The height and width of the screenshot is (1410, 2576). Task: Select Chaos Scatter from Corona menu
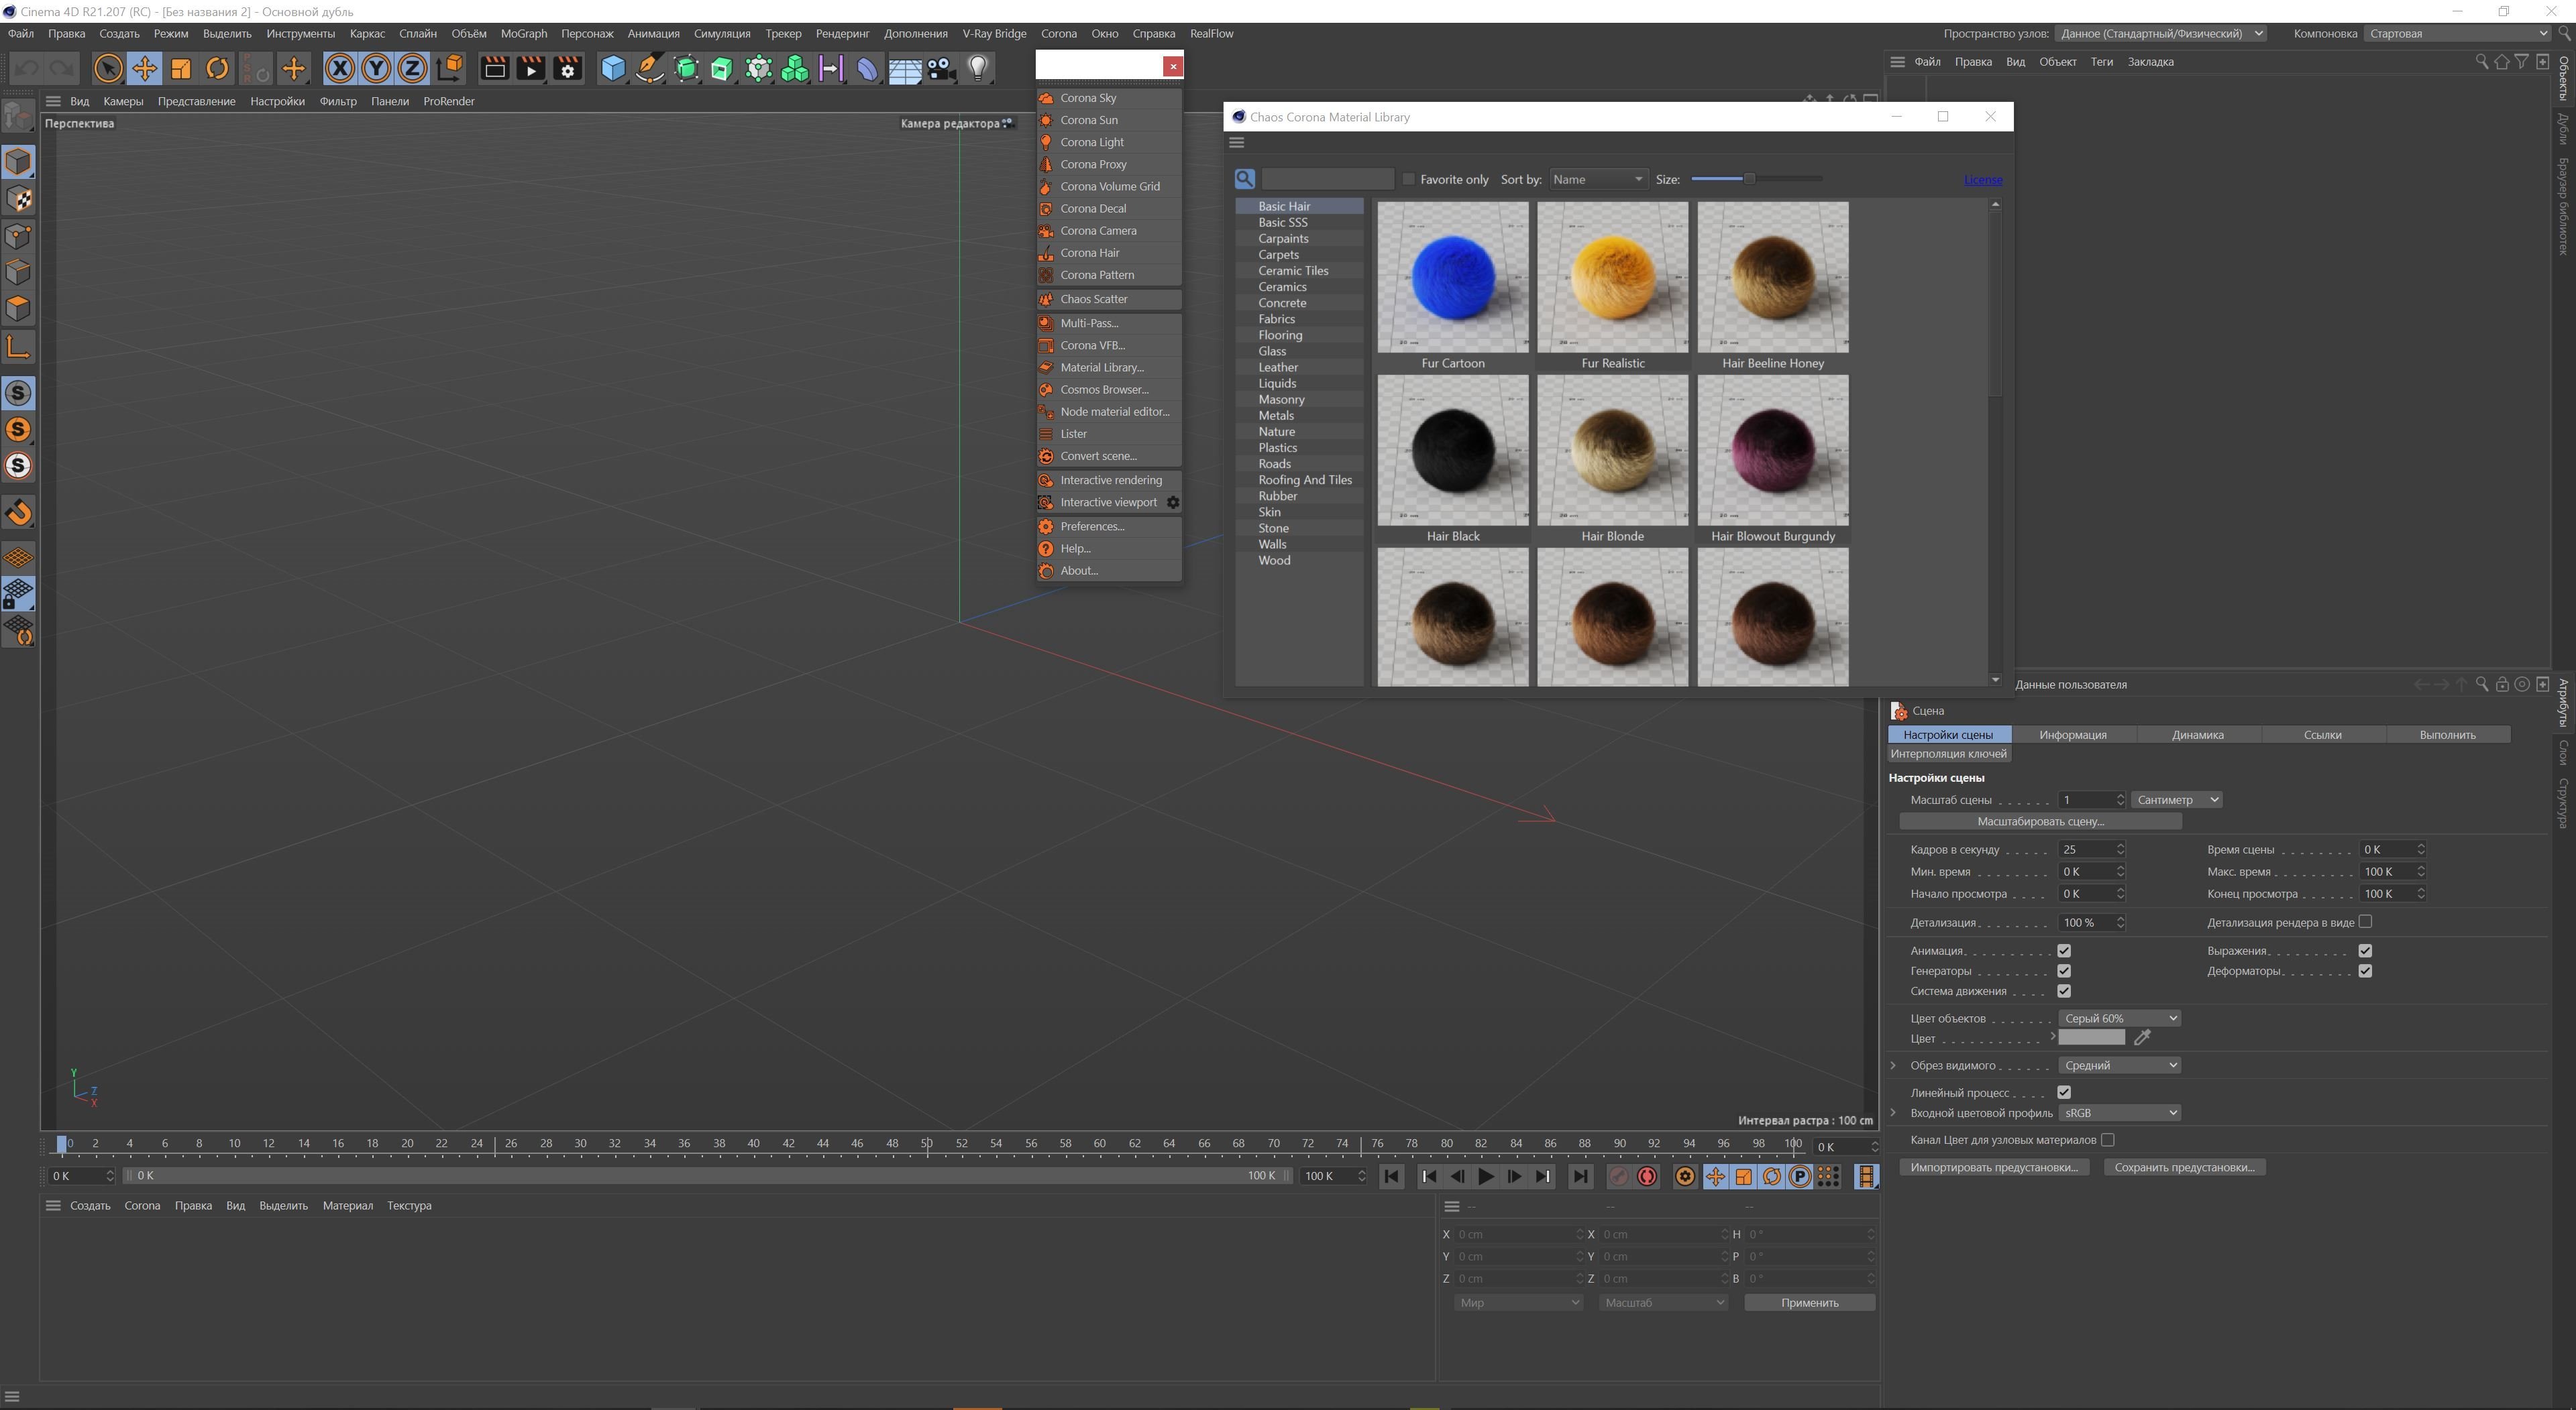pos(1093,299)
